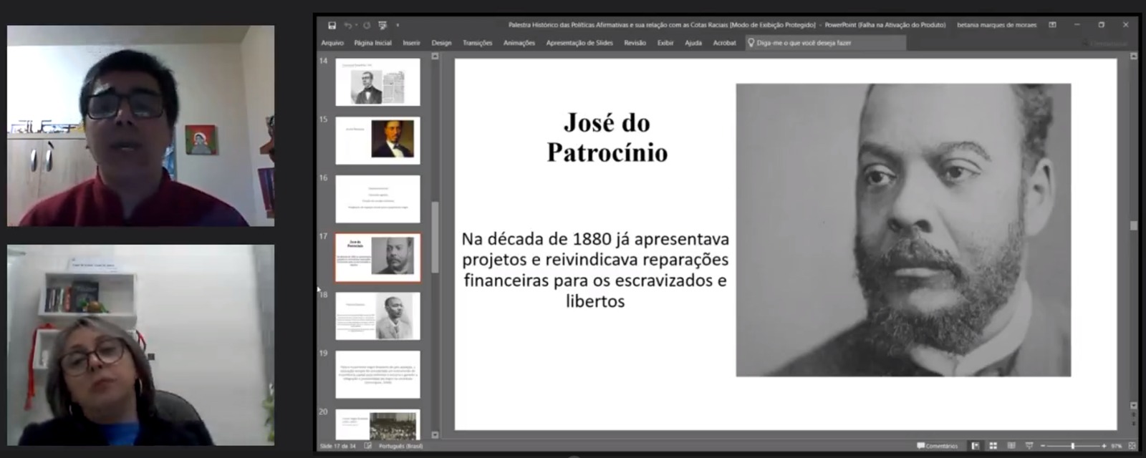Click the Português (Brasil) language button

pyautogui.click(x=400, y=446)
